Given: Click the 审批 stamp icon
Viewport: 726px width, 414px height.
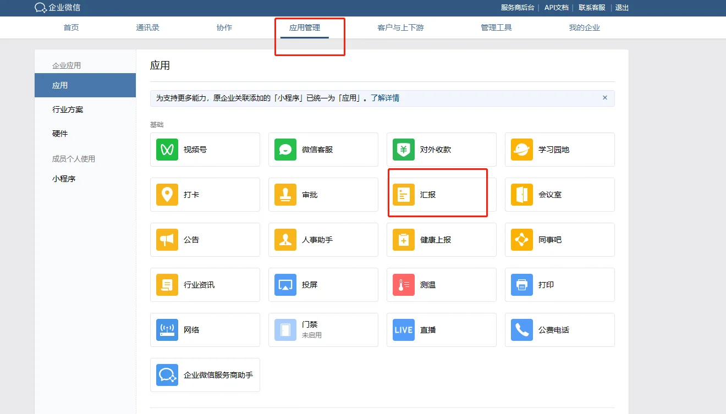Looking at the screenshot, I should click(285, 195).
